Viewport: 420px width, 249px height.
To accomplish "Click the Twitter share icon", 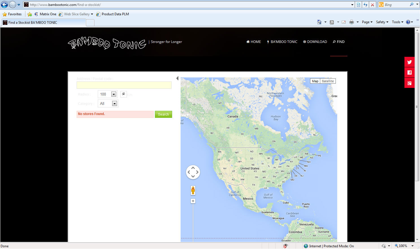I will point(410,62).
